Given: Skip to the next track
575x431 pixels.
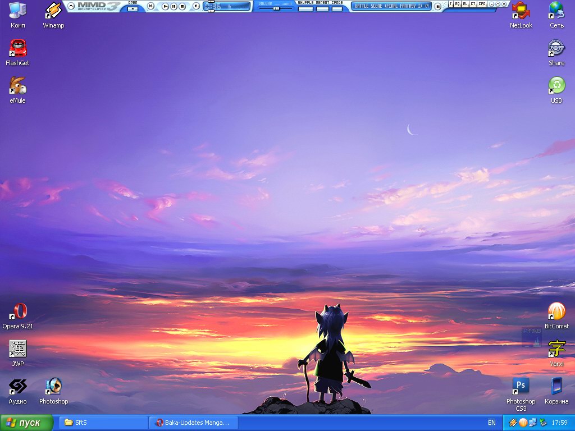Looking at the screenshot, I should pos(196,6).
